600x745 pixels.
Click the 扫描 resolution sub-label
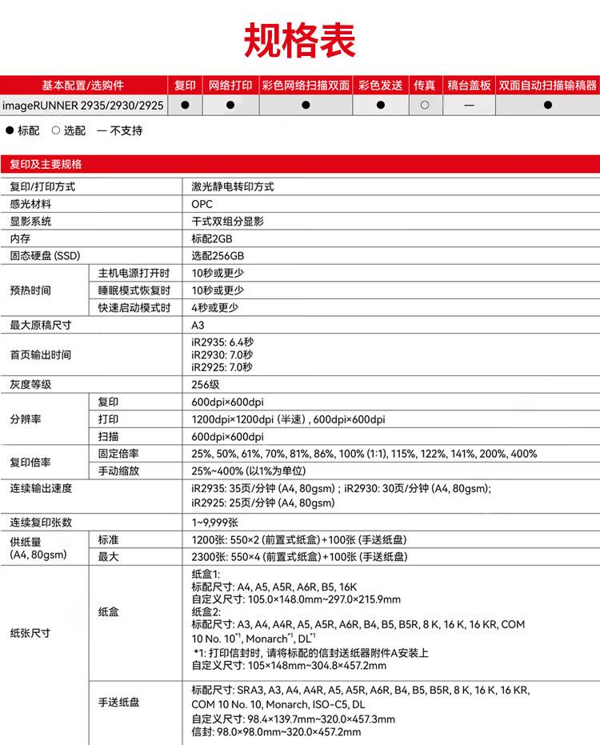[x=108, y=436]
